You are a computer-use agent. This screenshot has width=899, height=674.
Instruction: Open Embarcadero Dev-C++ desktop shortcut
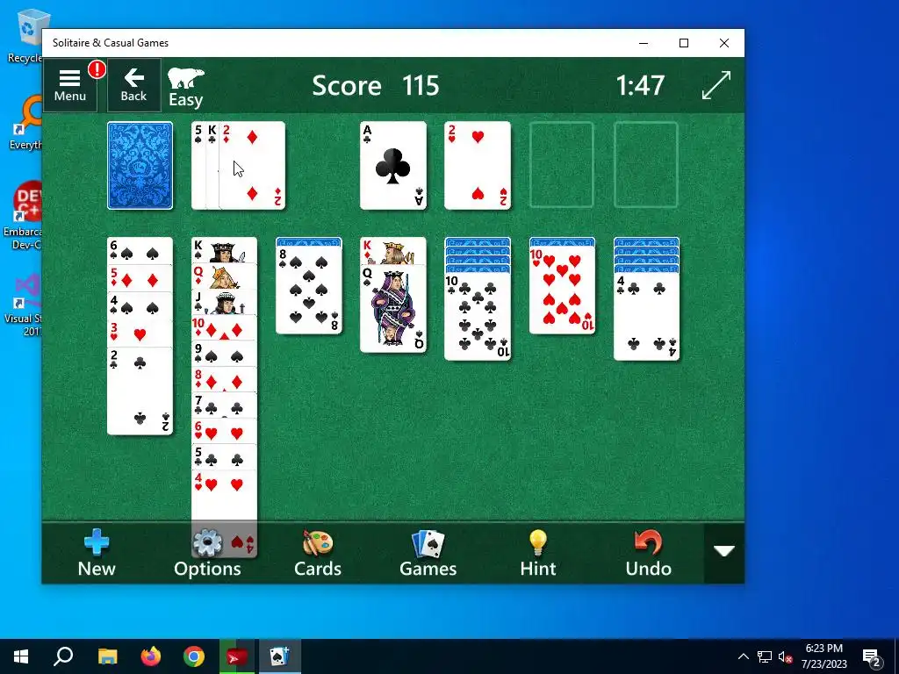[x=24, y=217]
